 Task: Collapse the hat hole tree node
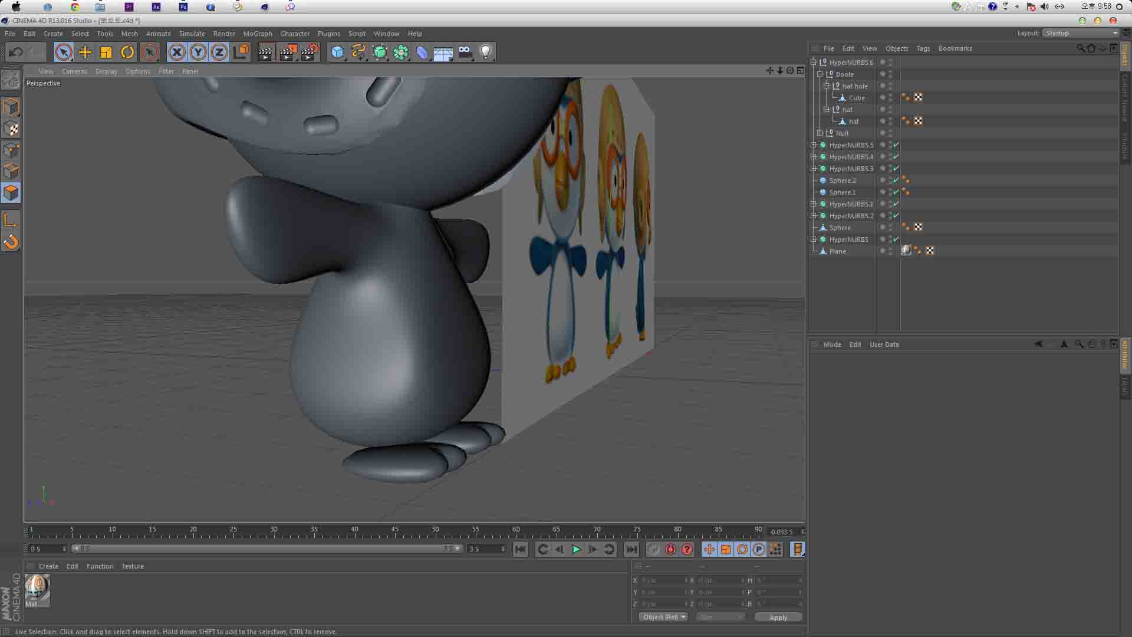click(x=827, y=86)
